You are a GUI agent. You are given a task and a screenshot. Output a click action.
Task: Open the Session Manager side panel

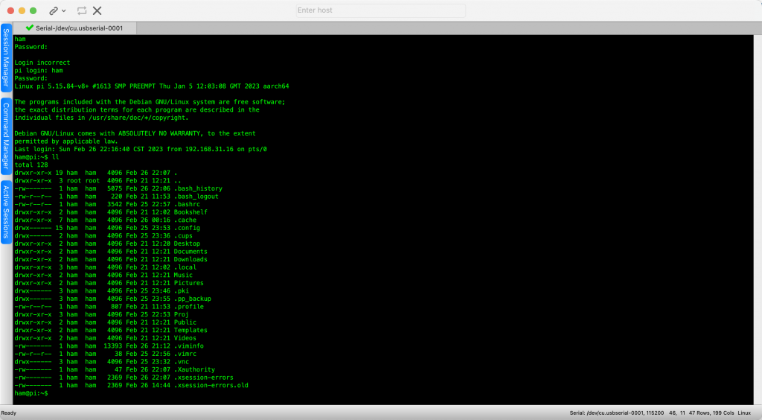[6, 58]
